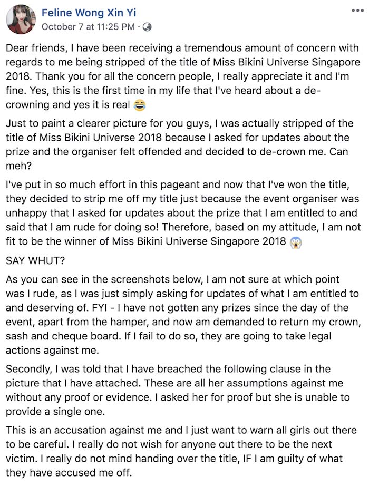Screen dimensions: 369x486
Task: Click the words 'sash and cheque board'
Action: [x=53, y=322]
